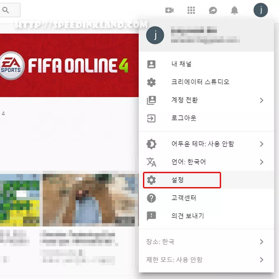Open the YouTube apps grid icon
279x279 pixels.
(x=191, y=10)
